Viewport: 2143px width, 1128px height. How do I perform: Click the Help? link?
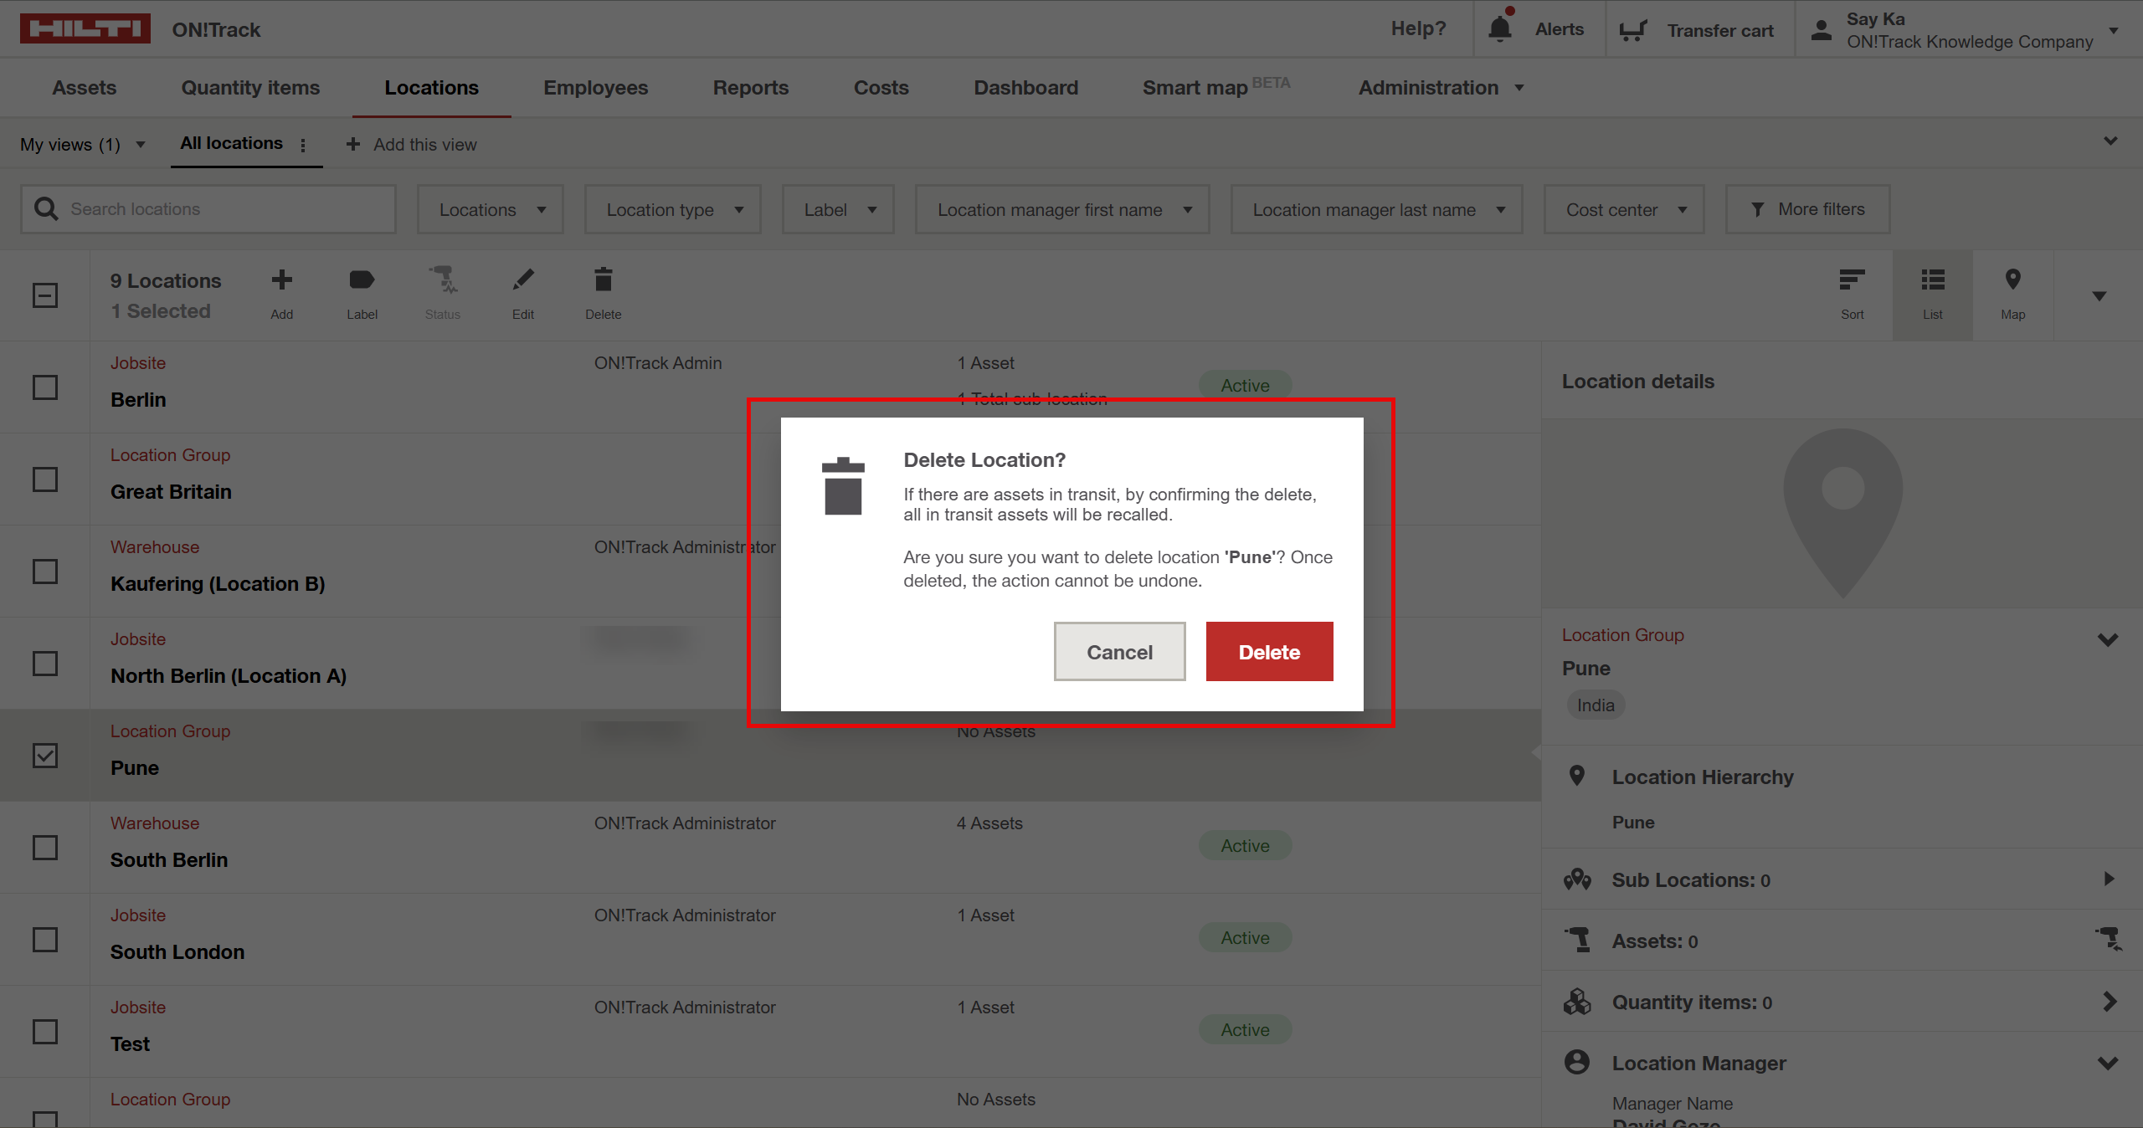[x=1418, y=28]
